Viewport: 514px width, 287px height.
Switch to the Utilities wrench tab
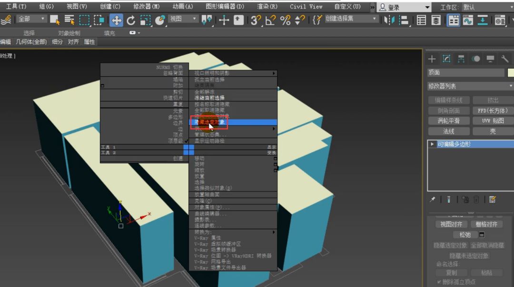tap(505, 59)
